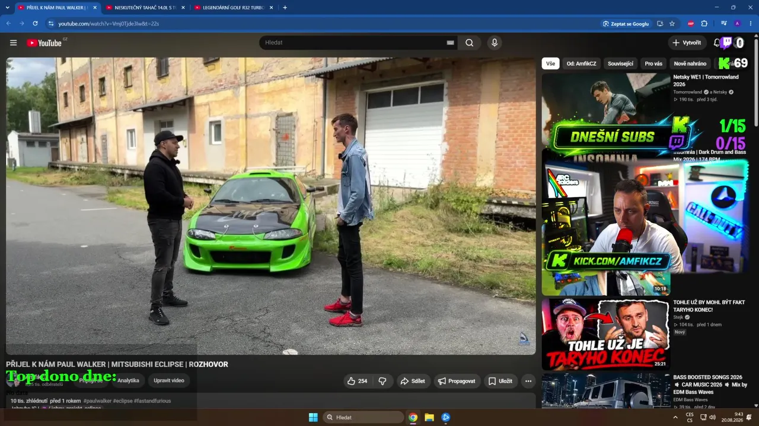Click the Chrome address bar URL

coord(109,24)
